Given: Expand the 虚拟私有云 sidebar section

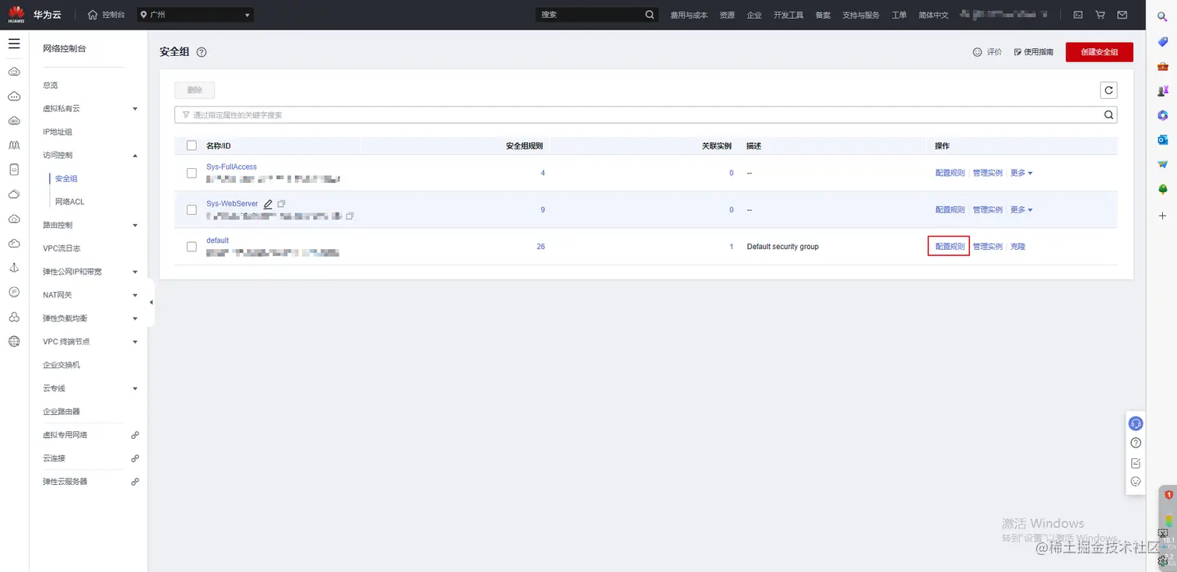Looking at the screenshot, I should [x=135, y=109].
